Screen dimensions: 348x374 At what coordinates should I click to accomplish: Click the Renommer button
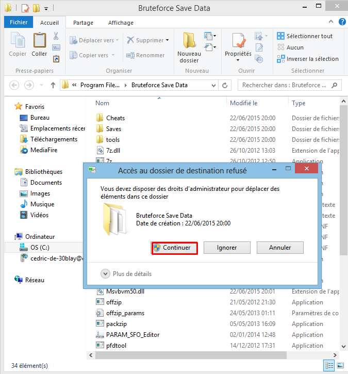145,55
